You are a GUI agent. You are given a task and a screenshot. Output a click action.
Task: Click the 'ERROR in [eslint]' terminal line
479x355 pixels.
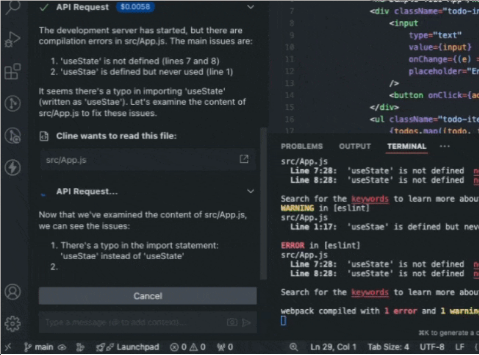[321, 246]
